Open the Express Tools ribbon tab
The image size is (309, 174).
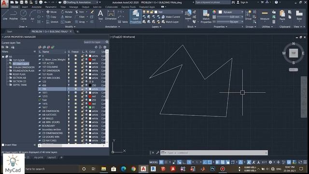pos(128,7)
